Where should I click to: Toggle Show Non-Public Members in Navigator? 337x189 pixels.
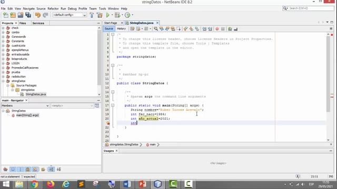click(28, 169)
